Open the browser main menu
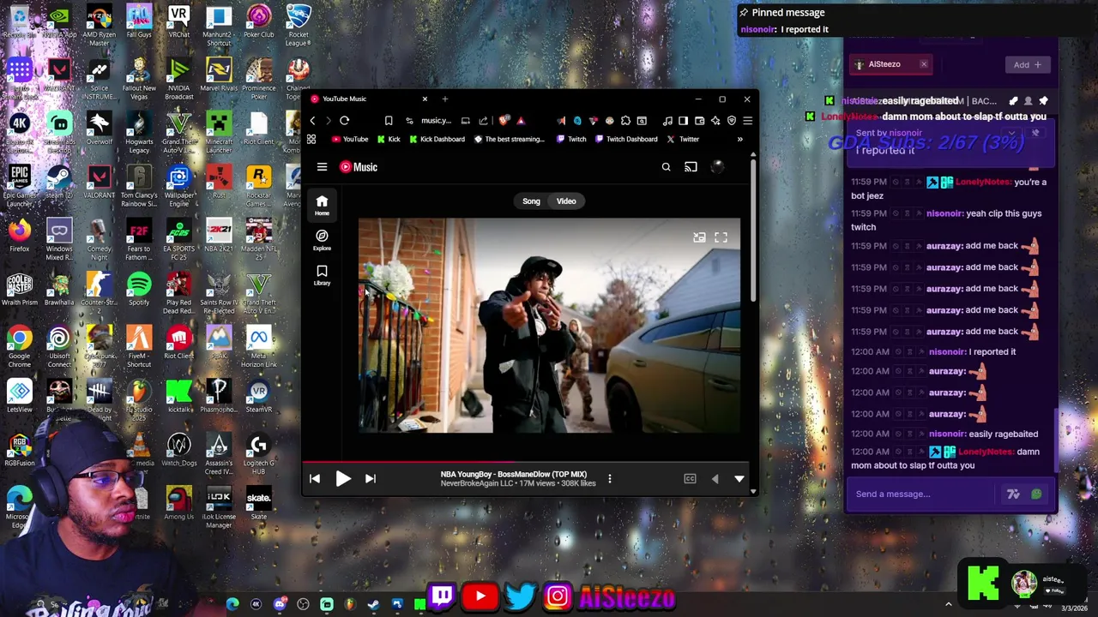Screen dimensions: 1098x617 pyautogui.click(x=747, y=121)
